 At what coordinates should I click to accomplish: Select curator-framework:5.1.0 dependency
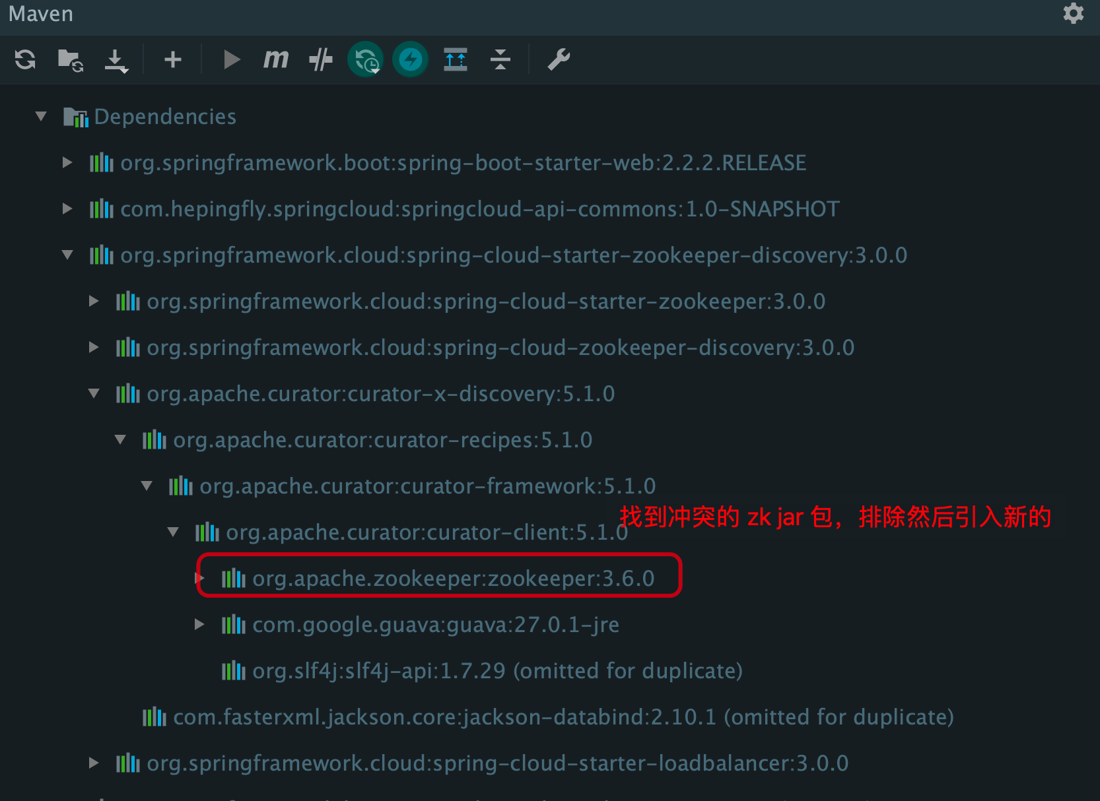coord(428,486)
